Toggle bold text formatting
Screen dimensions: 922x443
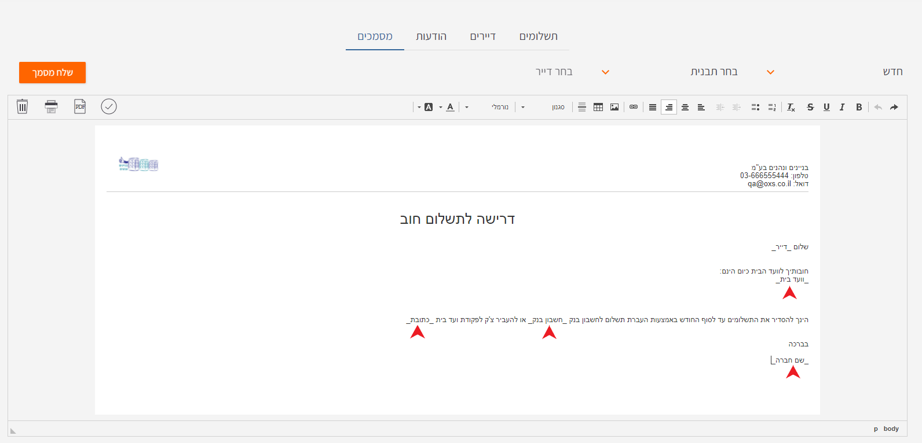859,107
